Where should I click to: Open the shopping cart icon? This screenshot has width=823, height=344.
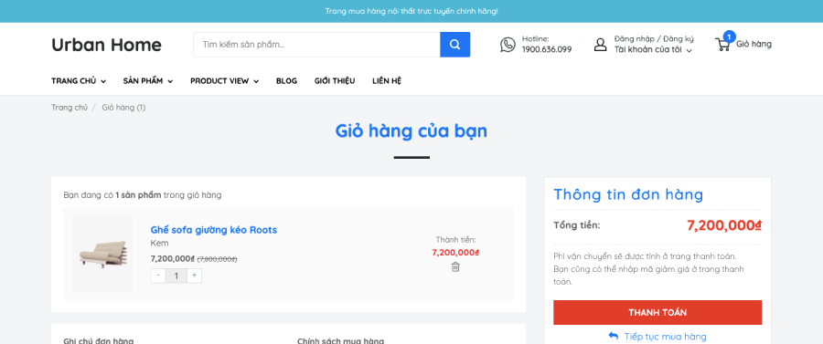click(722, 45)
